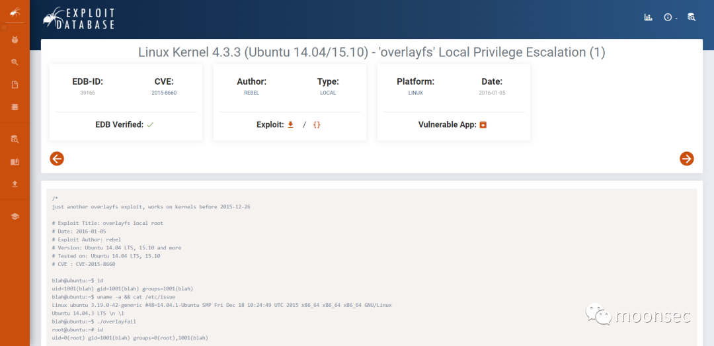Screen dimensions: 714x346
Task: Click the Exploit Database header logo
Action: [79, 19]
